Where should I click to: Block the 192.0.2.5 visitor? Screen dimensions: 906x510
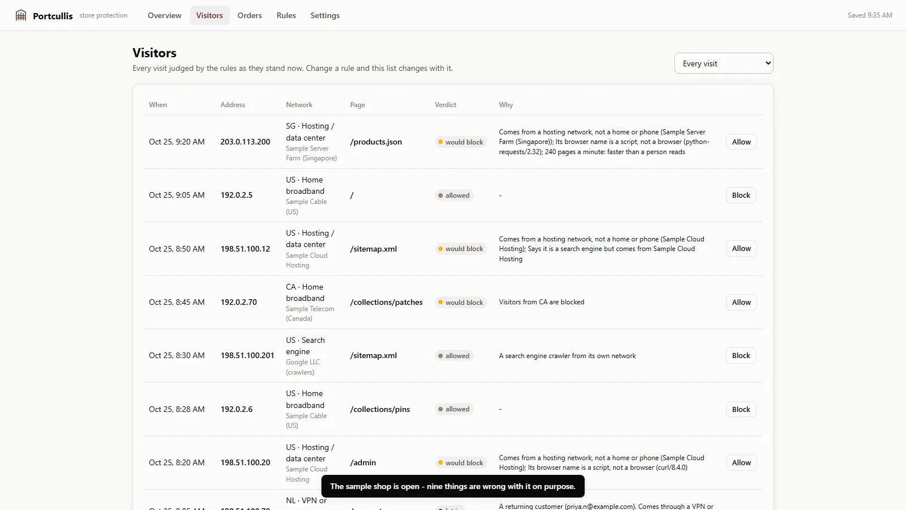tap(741, 195)
